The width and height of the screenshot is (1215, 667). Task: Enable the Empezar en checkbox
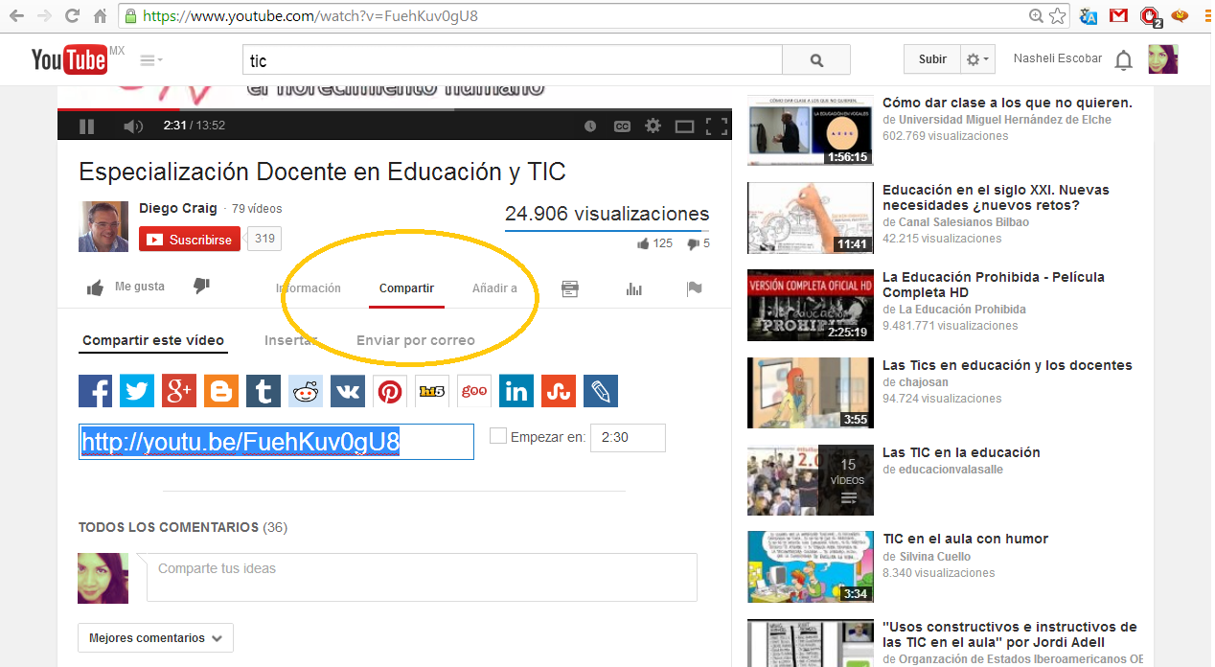pos(498,436)
